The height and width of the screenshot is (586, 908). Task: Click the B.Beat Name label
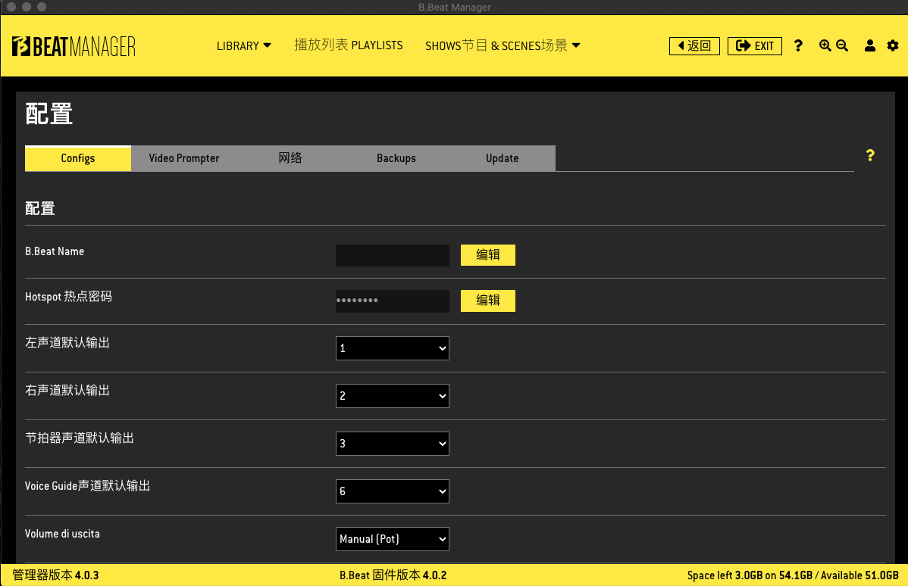[55, 251]
